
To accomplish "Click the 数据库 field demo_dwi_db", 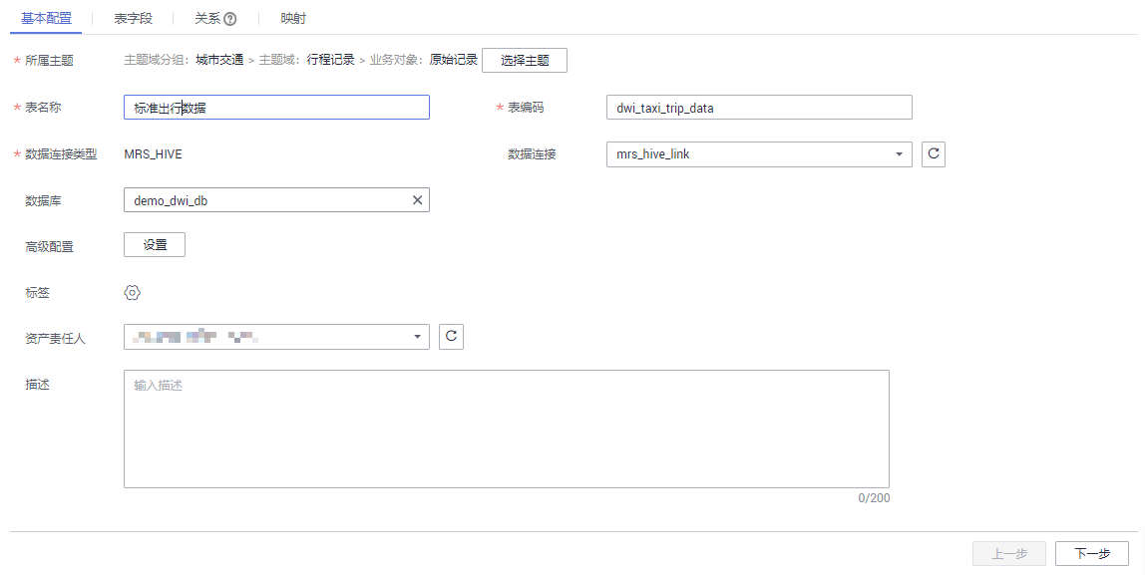I will [264, 200].
